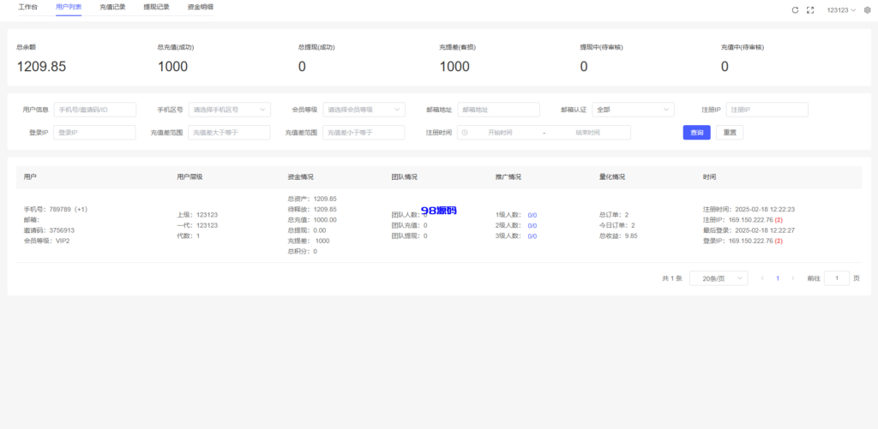Viewport: 878px width, 429px height.
Task: Open the 手机区号 dropdown
Action: 230,110
